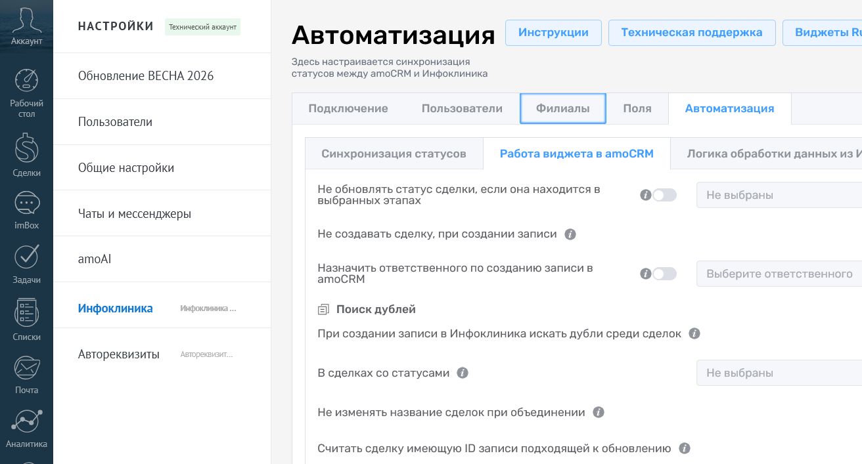Open amoAI settings item
The height and width of the screenshot is (464, 862).
(162, 259)
